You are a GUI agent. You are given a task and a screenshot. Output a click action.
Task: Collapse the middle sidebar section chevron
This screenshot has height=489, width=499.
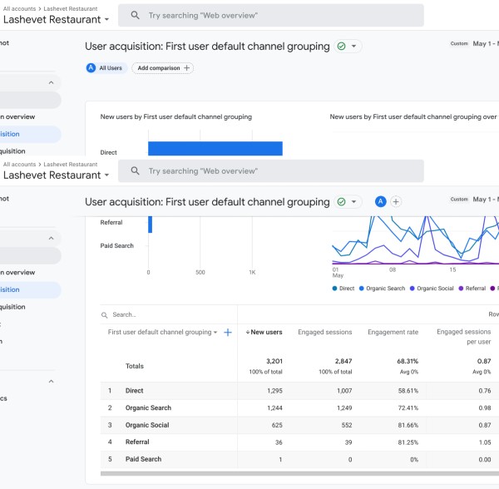[x=51, y=239]
